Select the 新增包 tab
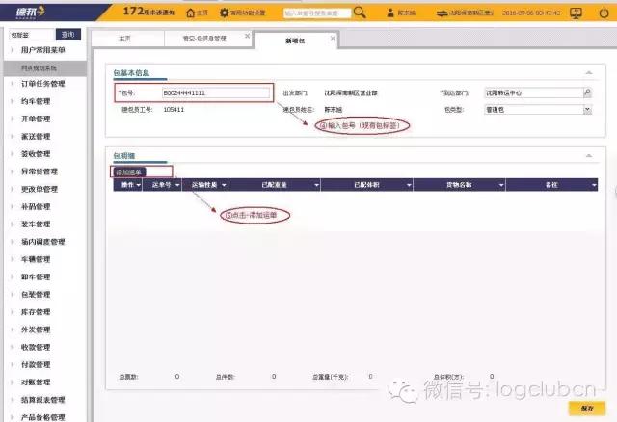This screenshot has width=617, height=422. pyautogui.click(x=295, y=40)
